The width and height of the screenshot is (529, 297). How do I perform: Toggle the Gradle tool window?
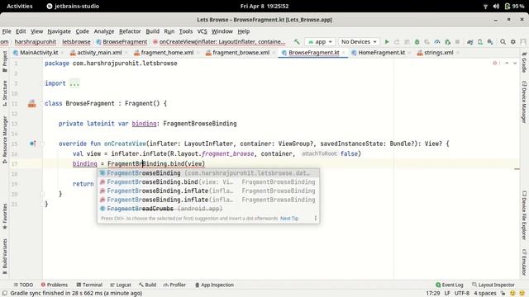coord(524,63)
